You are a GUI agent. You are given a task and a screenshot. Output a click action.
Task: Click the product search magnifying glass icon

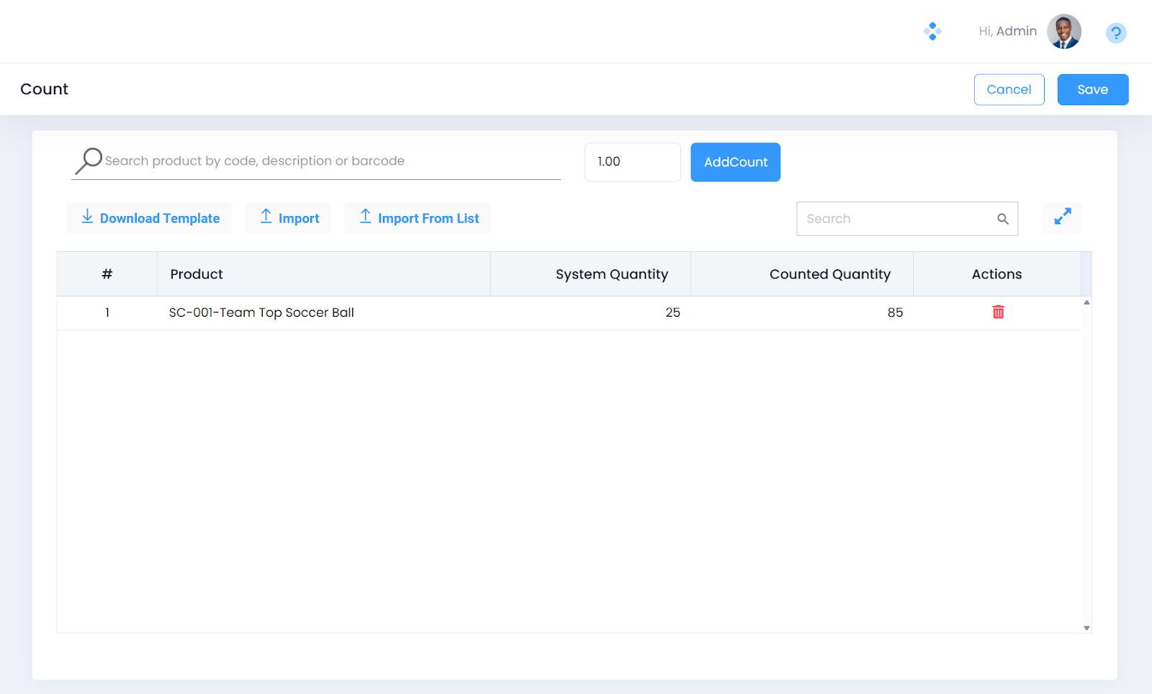[x=89, y=161]
